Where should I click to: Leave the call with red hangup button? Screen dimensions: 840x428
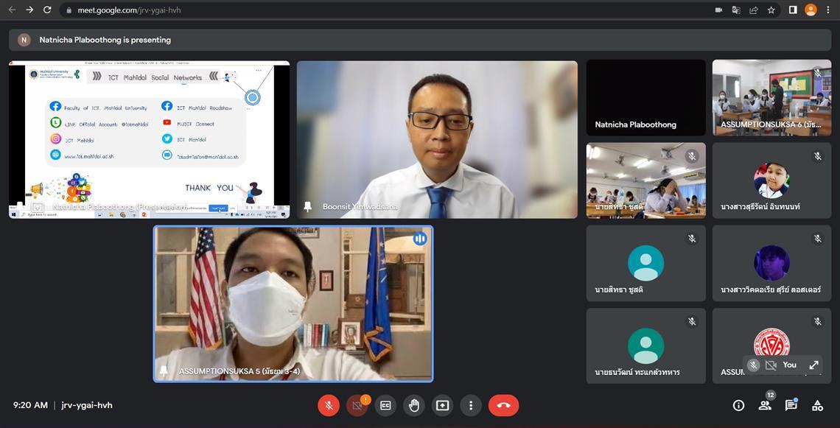pos(503,405)
